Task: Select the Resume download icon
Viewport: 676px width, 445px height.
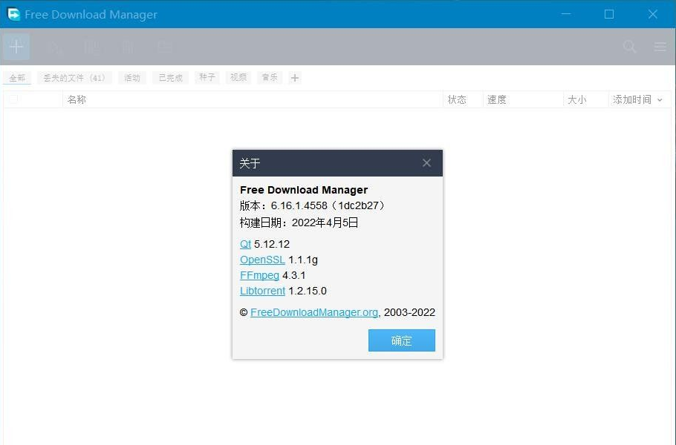Action: (53, 46)
